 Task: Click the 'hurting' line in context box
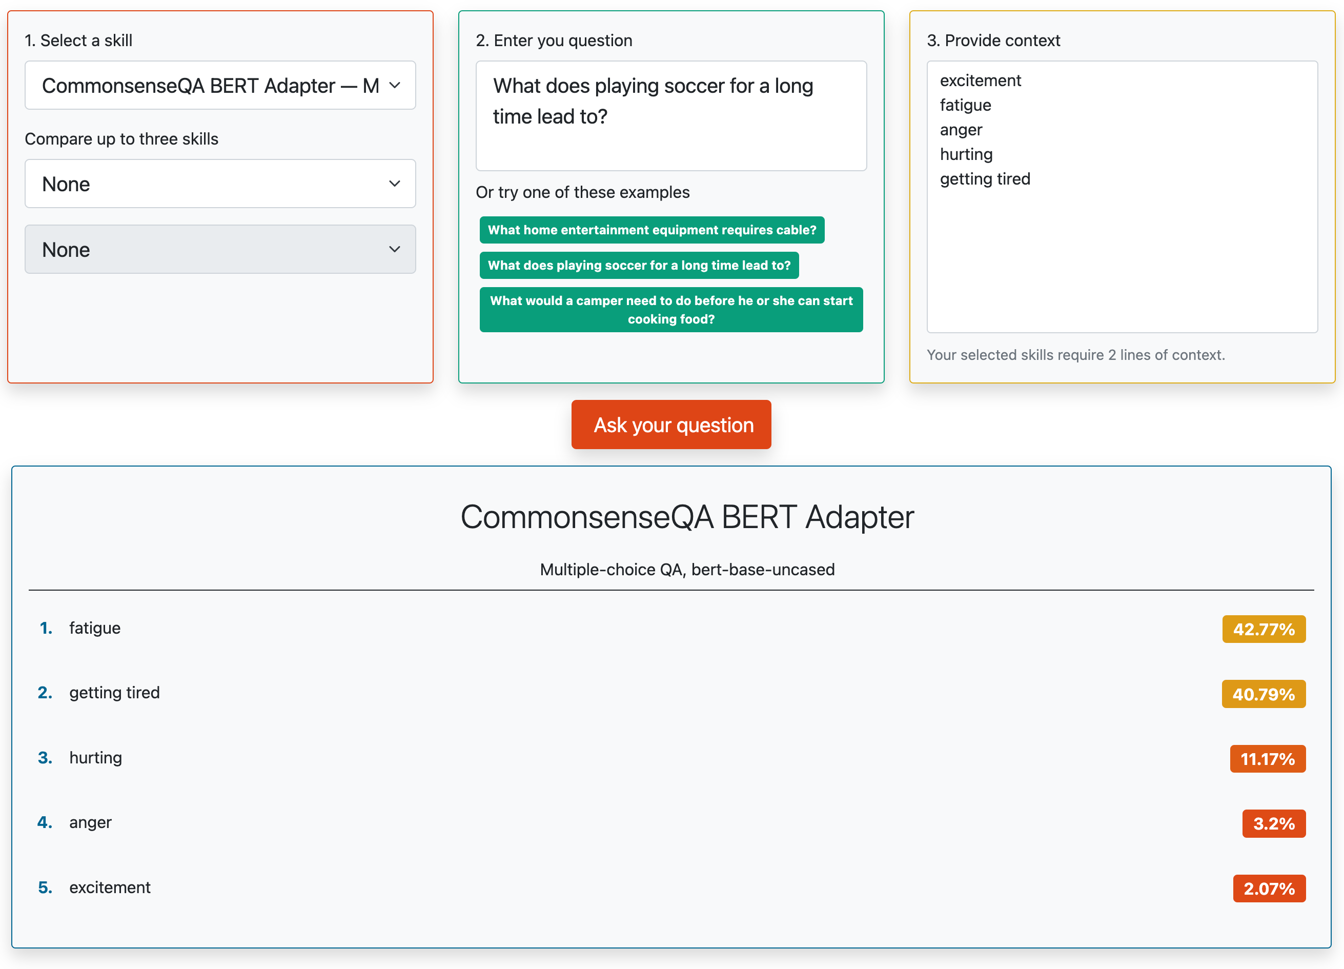coord(966,154)
